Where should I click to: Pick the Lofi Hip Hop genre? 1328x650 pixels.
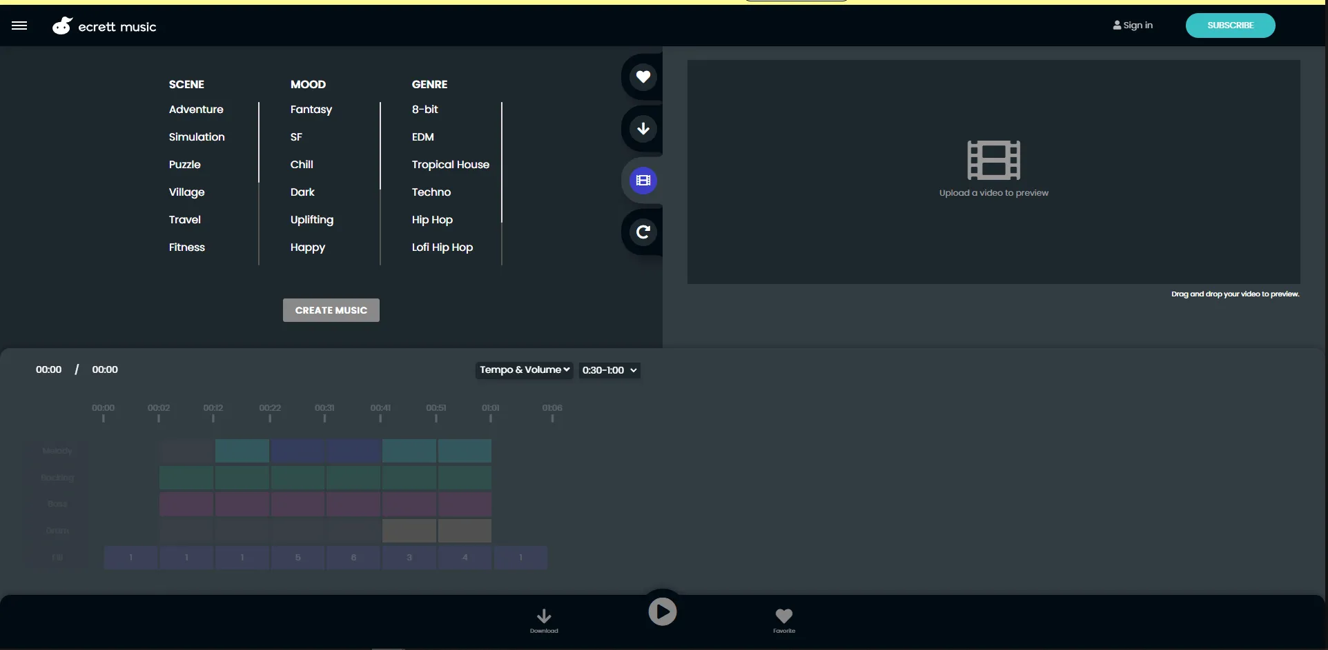442,247
